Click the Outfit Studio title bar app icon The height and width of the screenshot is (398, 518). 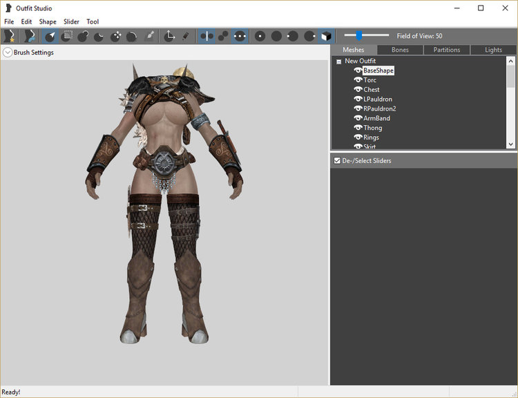click(8, 8)
